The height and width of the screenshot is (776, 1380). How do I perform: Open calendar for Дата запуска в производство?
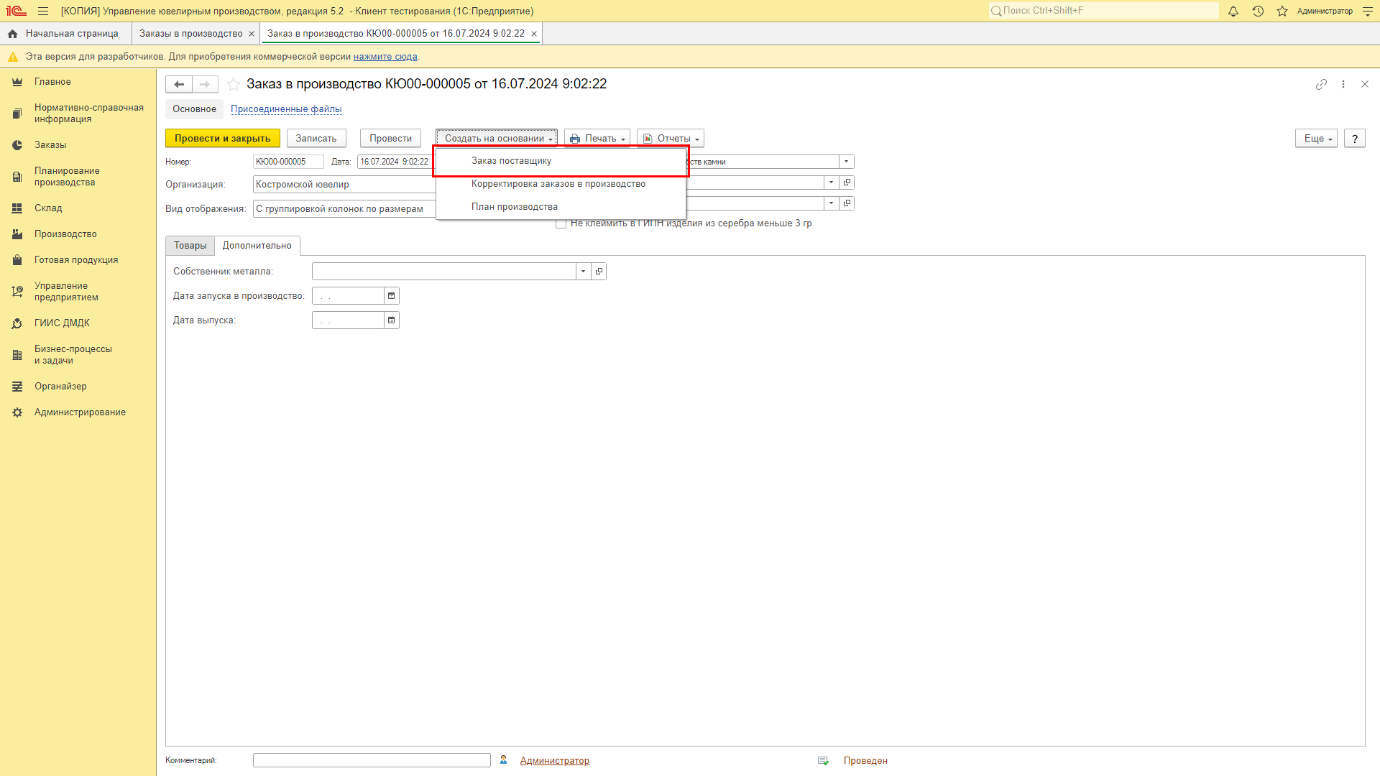392,295
